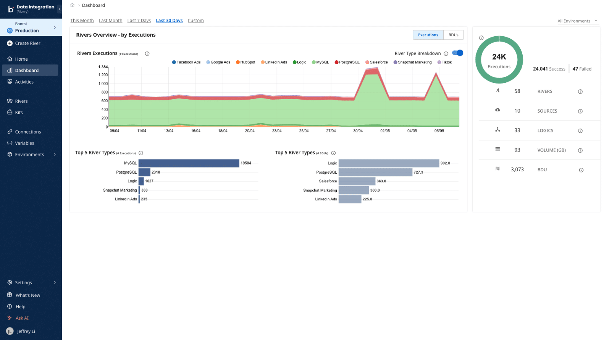The width and height of the screenshot is (604, 340).
Task: Collapse the sidebar with the arrow button
Action: tap(60, 9)
